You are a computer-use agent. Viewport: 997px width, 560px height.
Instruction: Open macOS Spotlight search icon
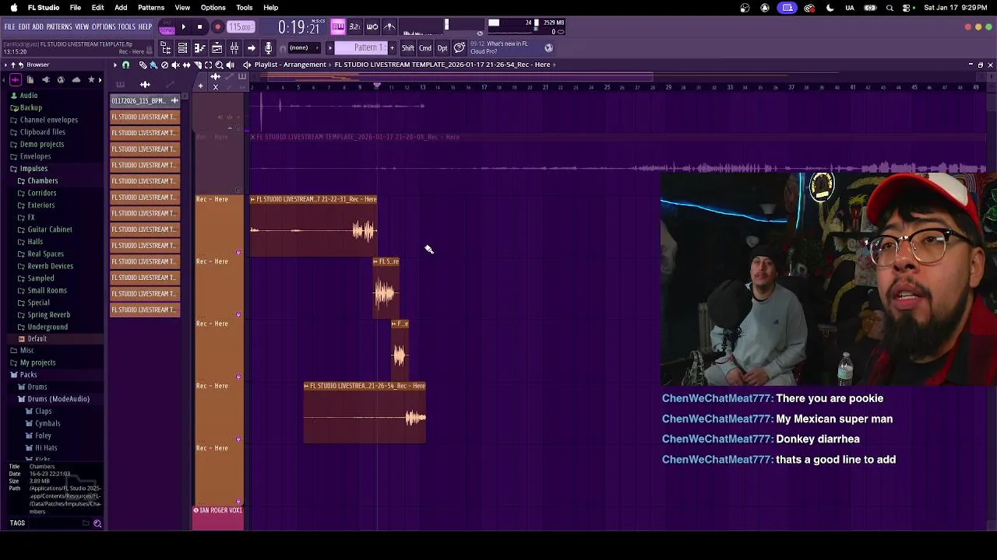(x=890, y=8)
